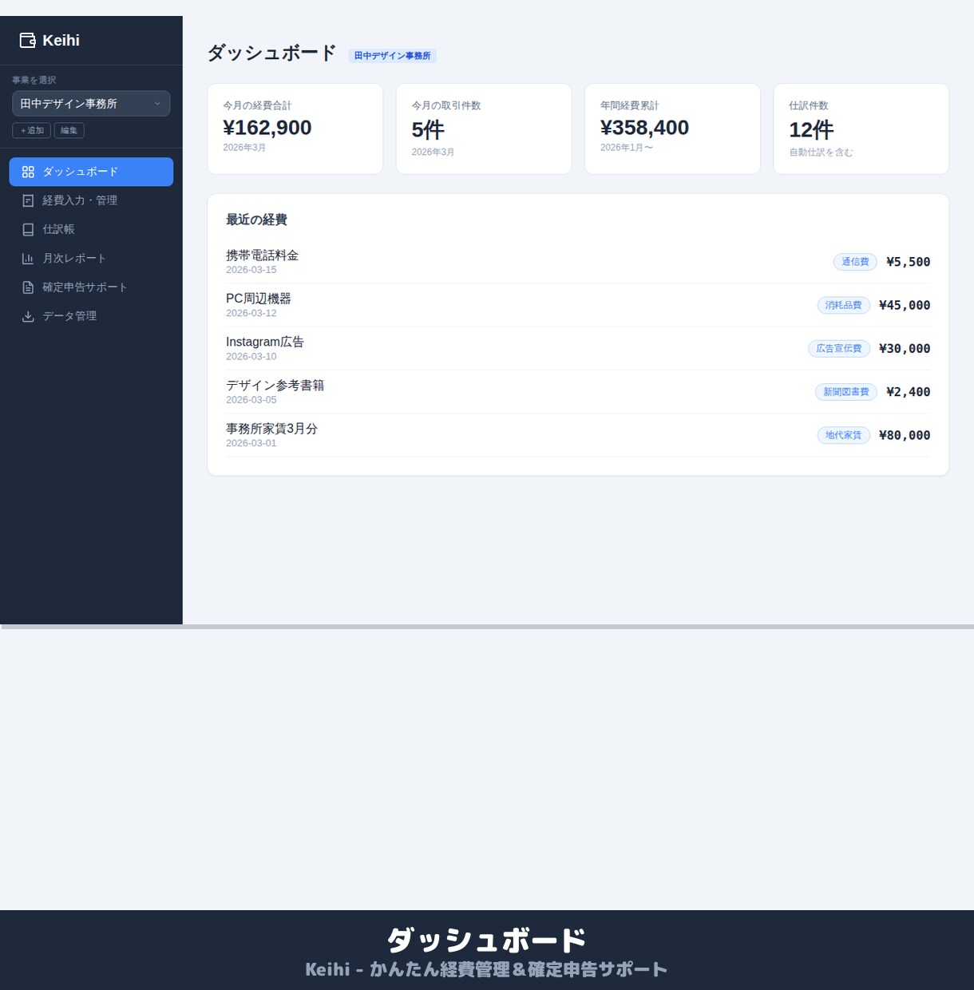Select the PC周辺機器 expense row
Viewport: 974px width, 990px height.
pyautogui.click(x=578, y=305)
